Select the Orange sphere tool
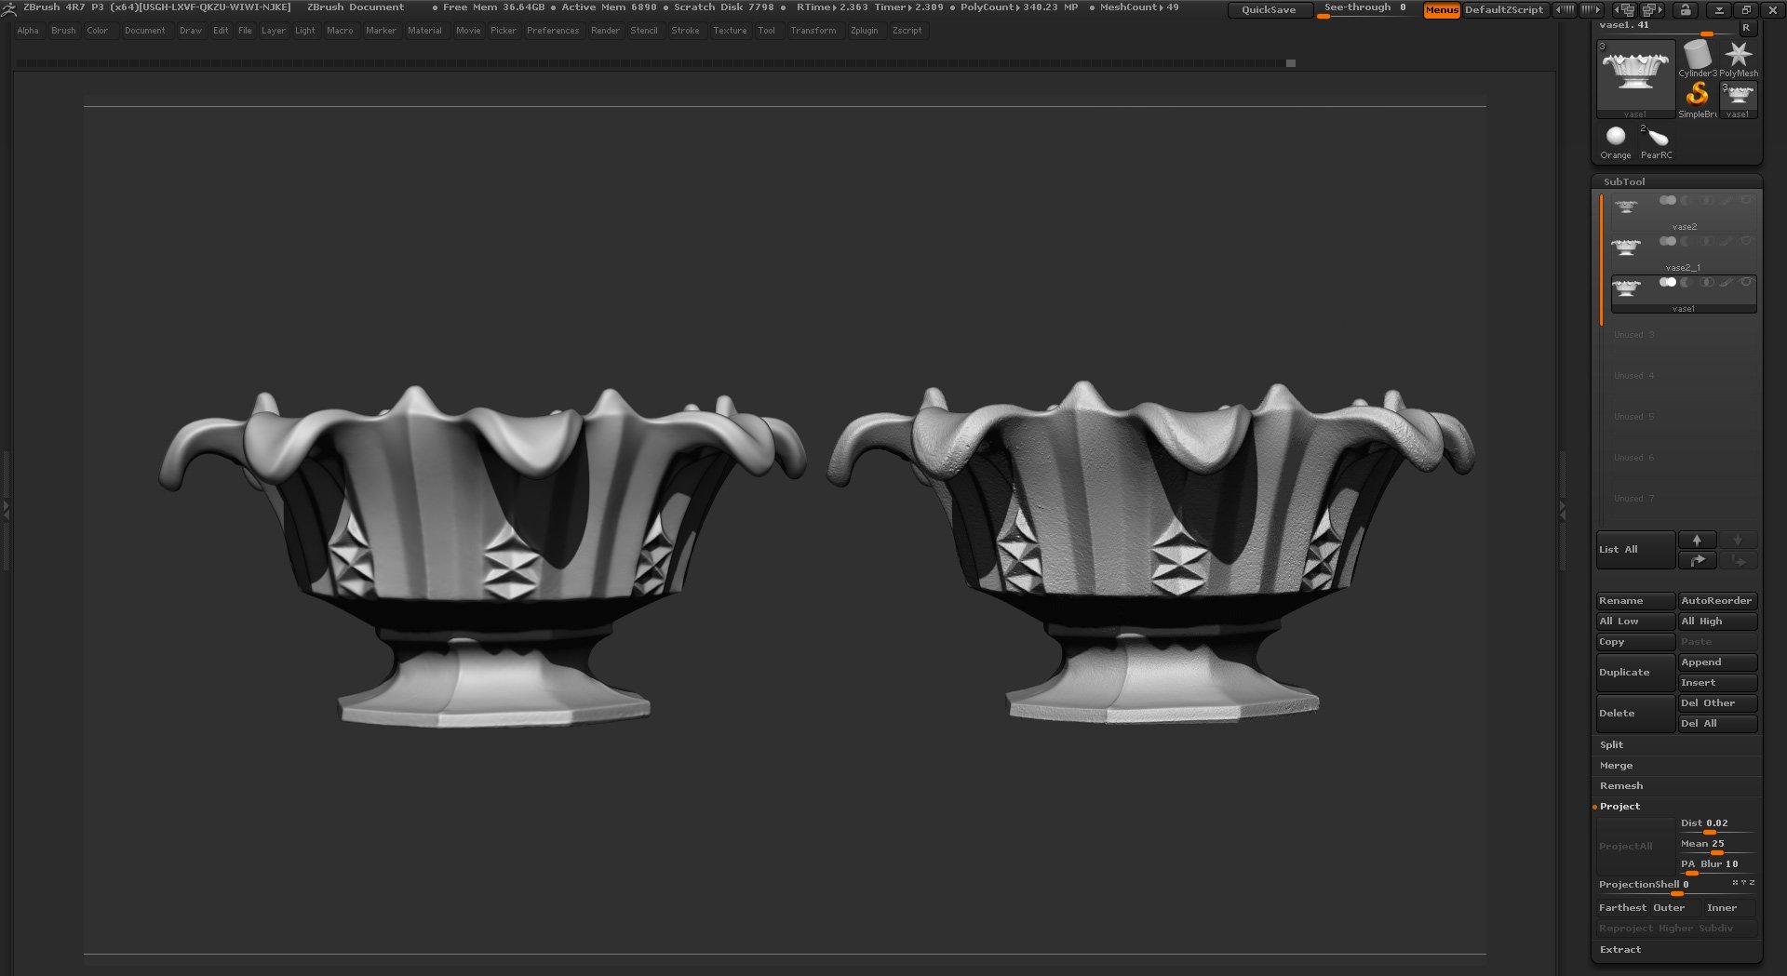This screenshot has width=1787, height=976. [x=1616, y=137]
